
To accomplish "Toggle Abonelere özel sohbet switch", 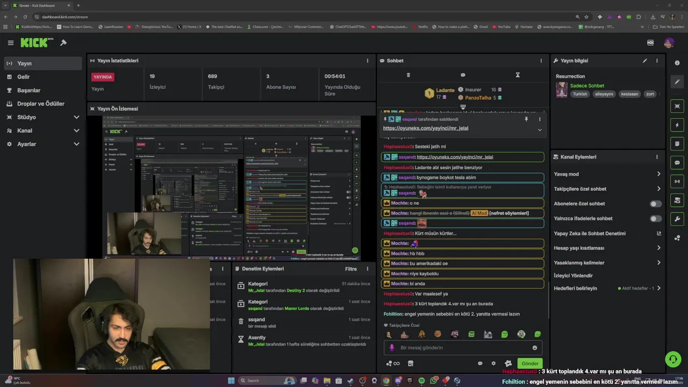I will click(656, 204).
